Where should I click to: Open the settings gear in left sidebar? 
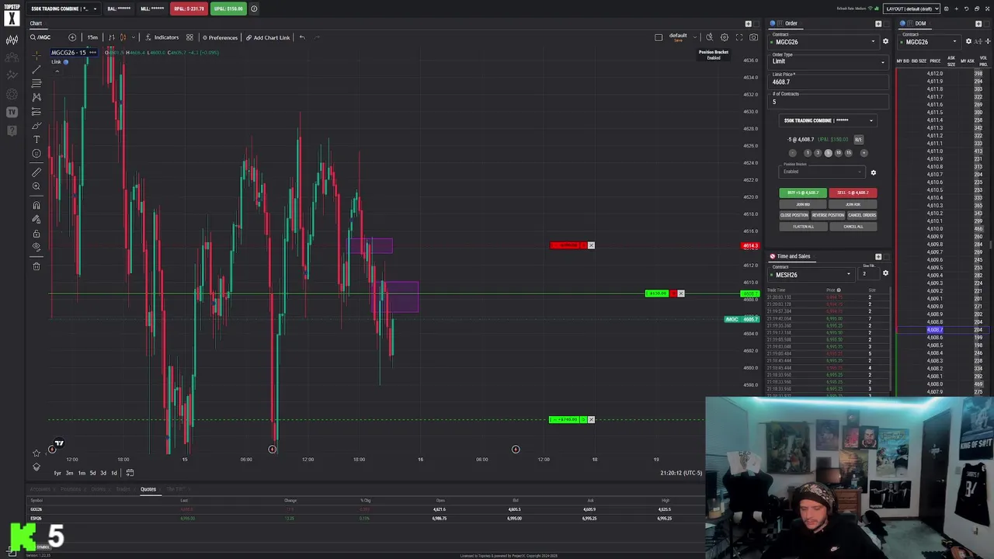[x=12, y=94]
